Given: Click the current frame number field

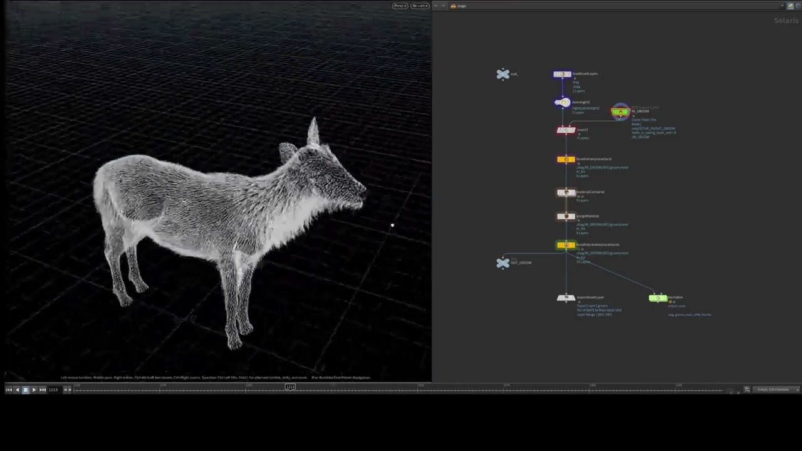Looking at the screenshot, I should click(54, 390).
